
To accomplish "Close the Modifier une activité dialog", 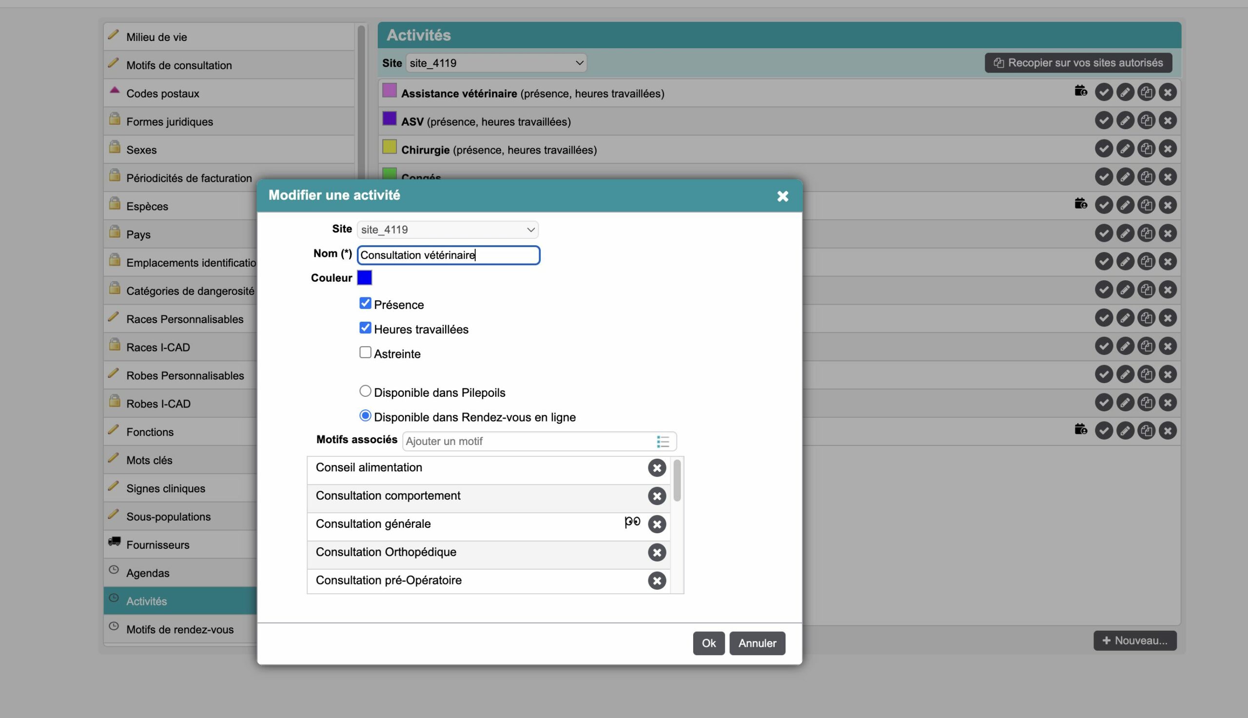I will point(782,196).
